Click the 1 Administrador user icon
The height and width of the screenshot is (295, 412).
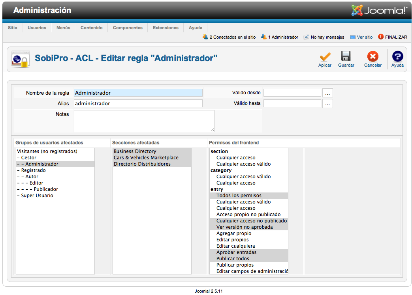click(263, 37)
